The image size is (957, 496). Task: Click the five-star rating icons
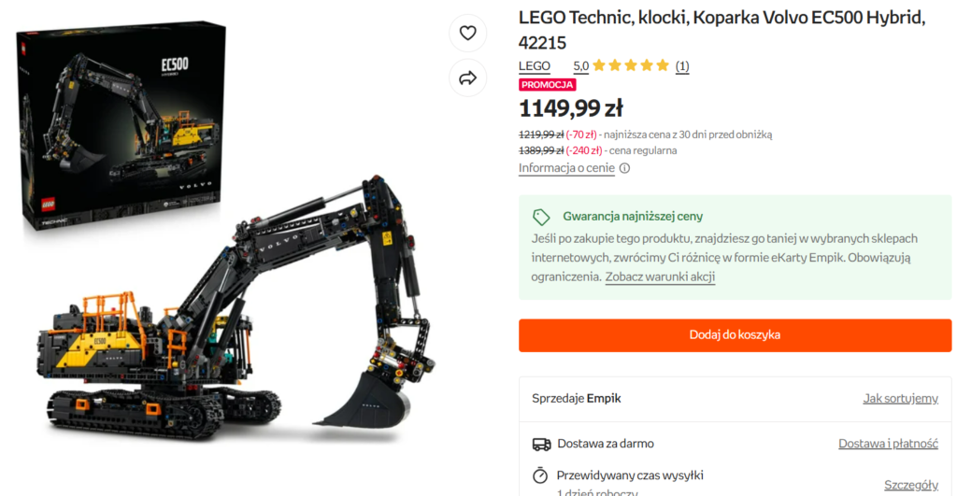(631, 65)
